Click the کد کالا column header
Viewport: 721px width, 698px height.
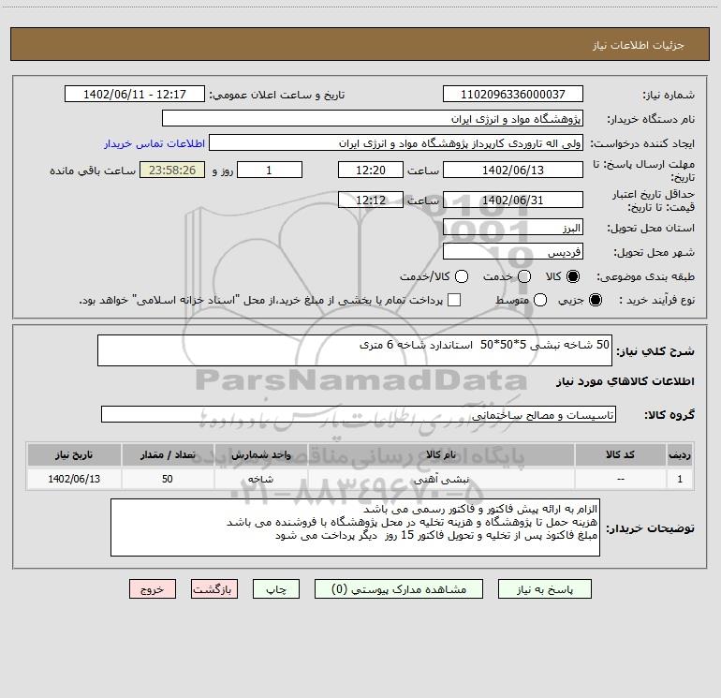pyautogui.click(x=620, y=454)
